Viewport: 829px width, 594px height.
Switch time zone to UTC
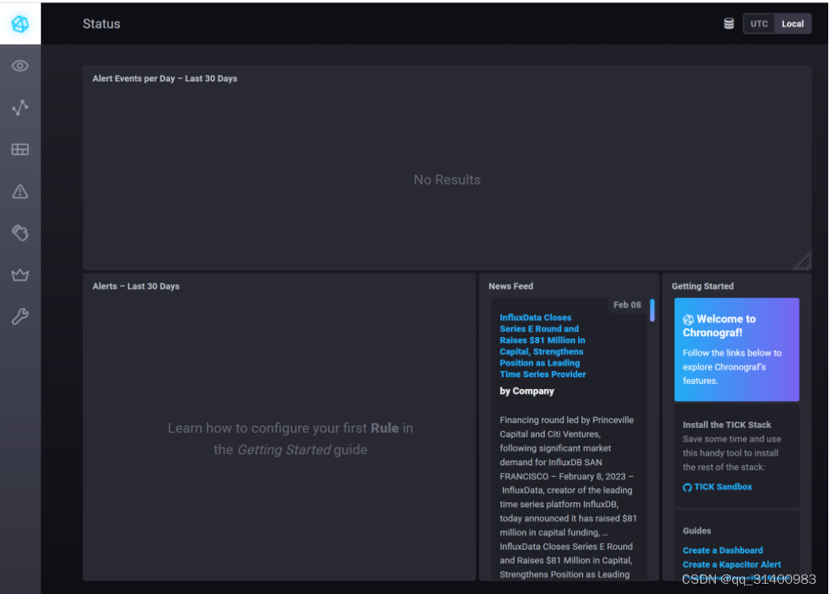click(x=759, y=24)
